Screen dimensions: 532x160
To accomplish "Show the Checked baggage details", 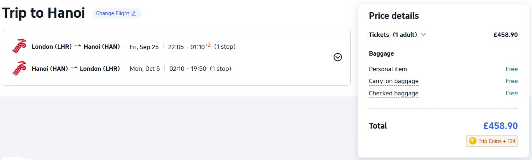I will pyautogui.click(x=394, y=93).
